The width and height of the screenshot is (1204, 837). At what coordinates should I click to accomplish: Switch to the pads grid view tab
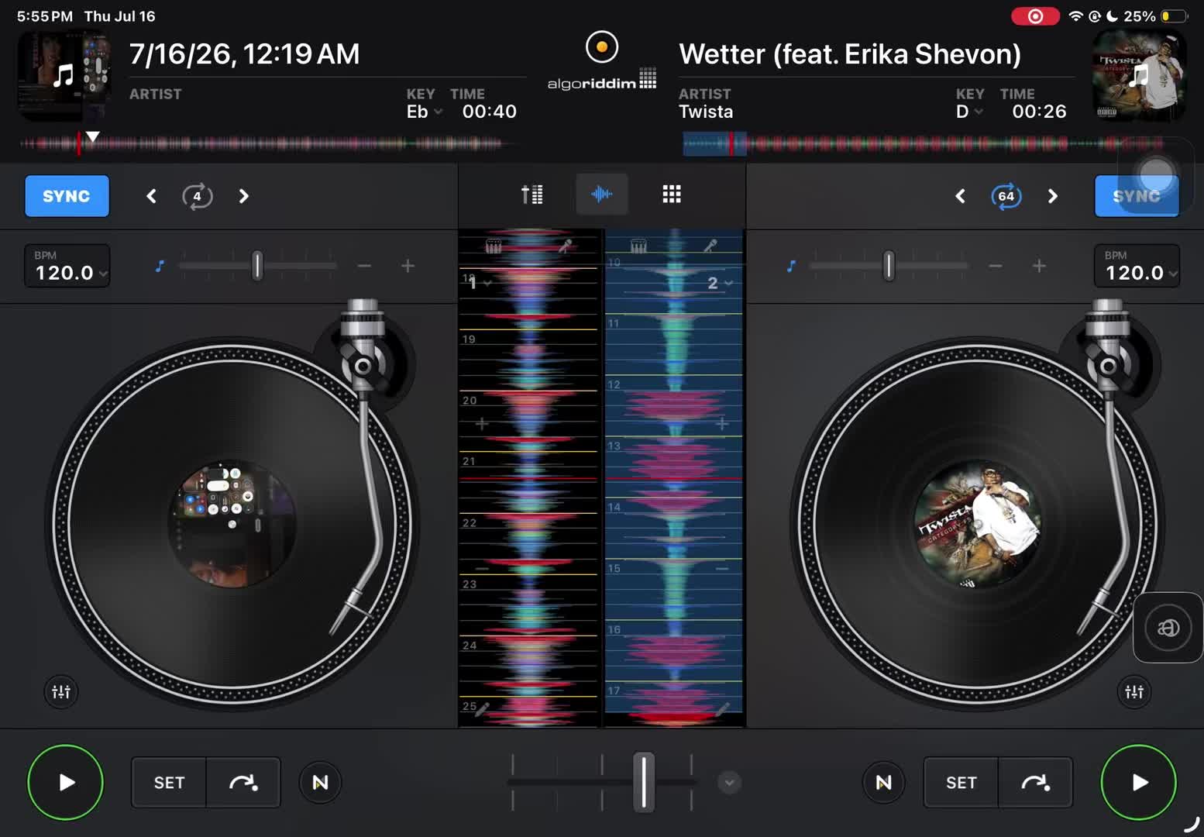pos(672,194)
